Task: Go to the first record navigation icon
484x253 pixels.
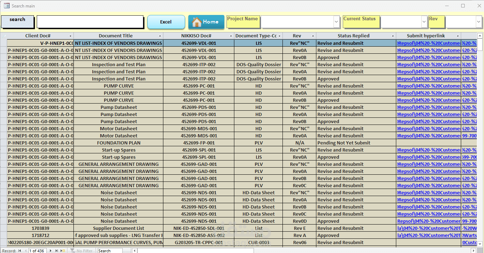Action: (20, 251)
